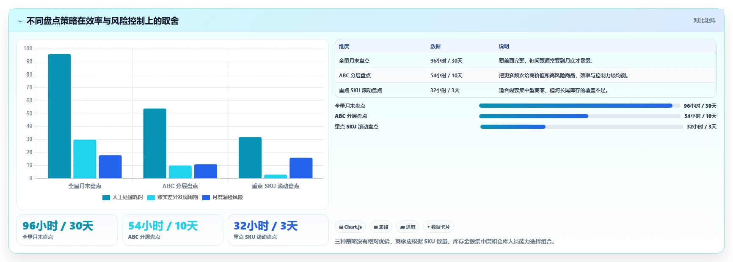
Task: Click the teal 32 bar for 重点 SKU 滚动盘点
Action: point(250,158)
